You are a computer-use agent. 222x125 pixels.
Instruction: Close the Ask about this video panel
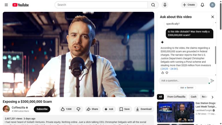(212, 17)
